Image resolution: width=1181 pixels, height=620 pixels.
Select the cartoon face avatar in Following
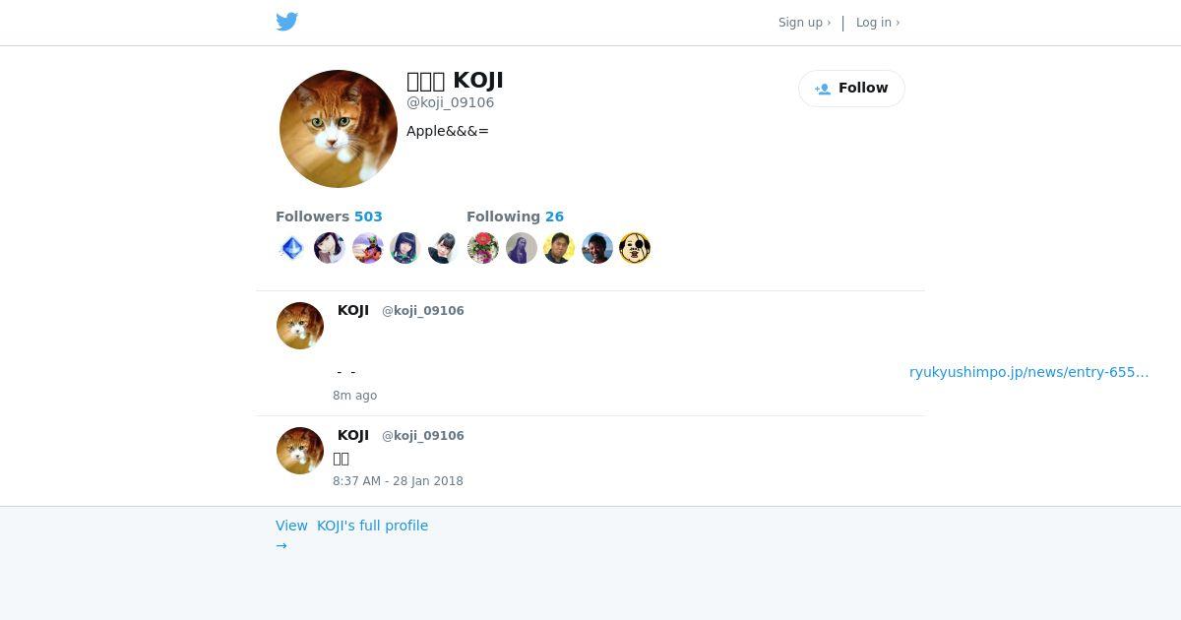coord(635,248)
